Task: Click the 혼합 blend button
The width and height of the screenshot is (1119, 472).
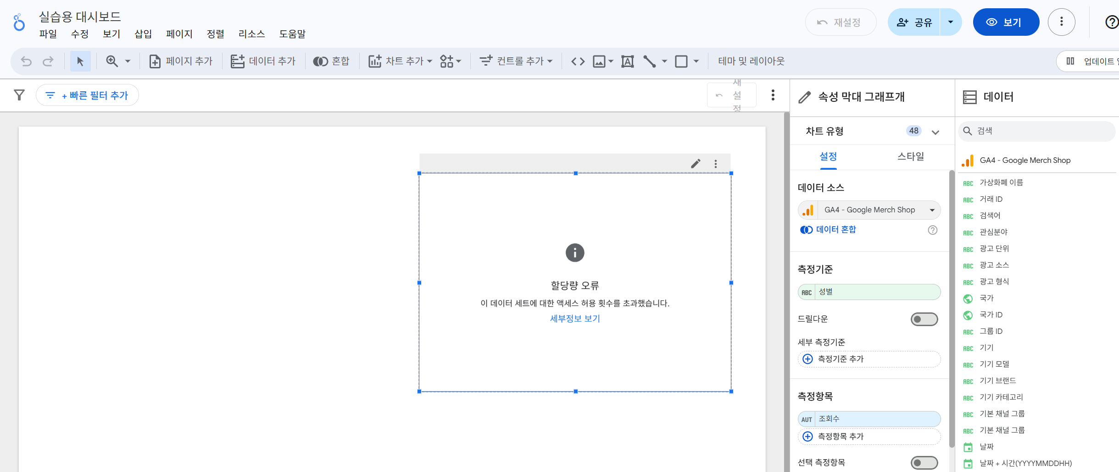Action: pos(331,61)
